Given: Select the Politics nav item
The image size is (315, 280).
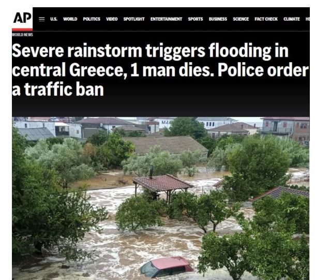Looking at the screenshot, I should [92, 19].
